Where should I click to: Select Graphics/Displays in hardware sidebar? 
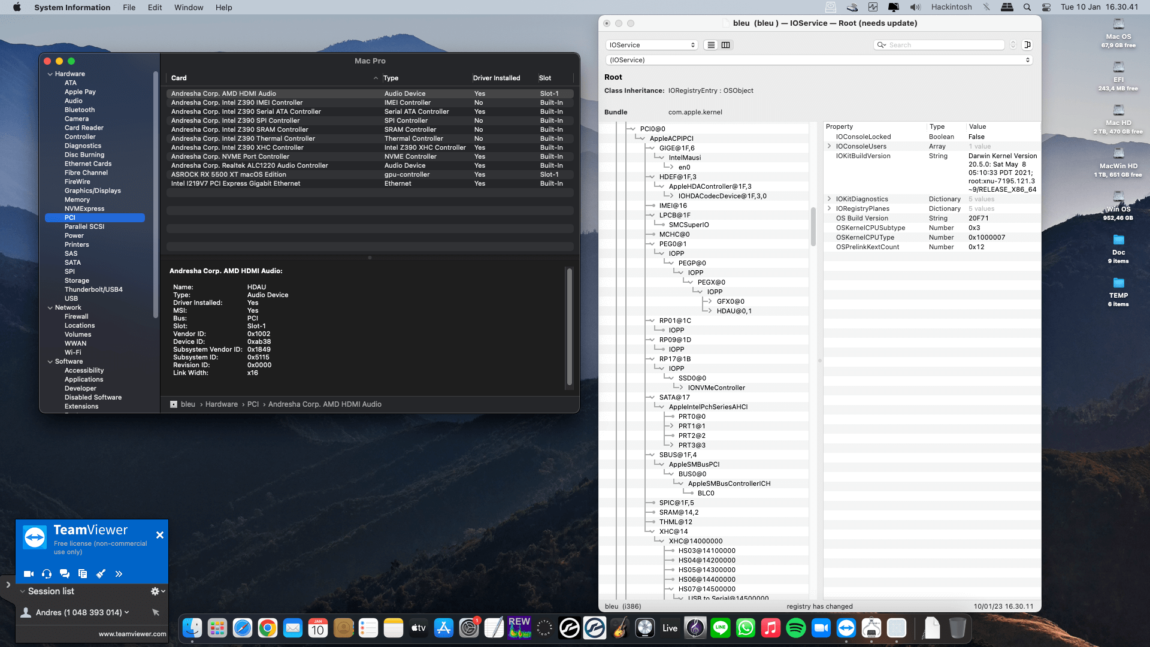tap(92, 191)
